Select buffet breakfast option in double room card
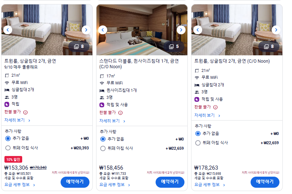The height and width of the screenshot is (194, 292). pos(103,149)
